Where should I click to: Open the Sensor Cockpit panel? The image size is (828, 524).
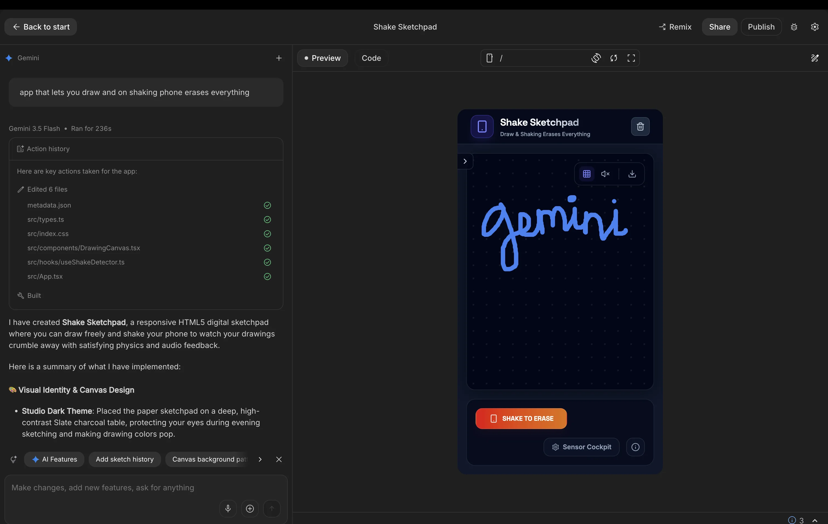click(581, 447)
